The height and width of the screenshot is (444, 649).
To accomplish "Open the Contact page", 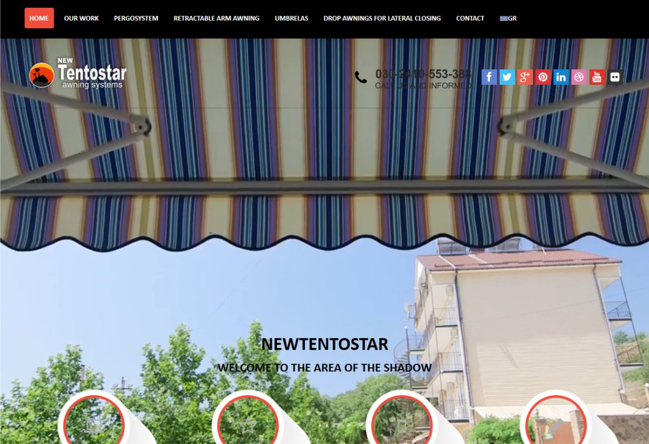I will coord(470,18).
